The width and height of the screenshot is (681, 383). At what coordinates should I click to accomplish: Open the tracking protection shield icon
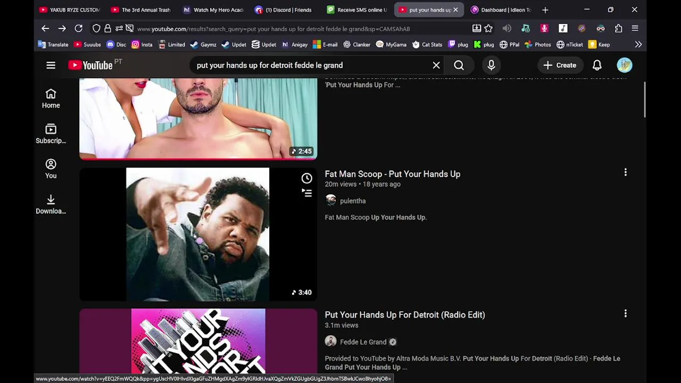96,28
